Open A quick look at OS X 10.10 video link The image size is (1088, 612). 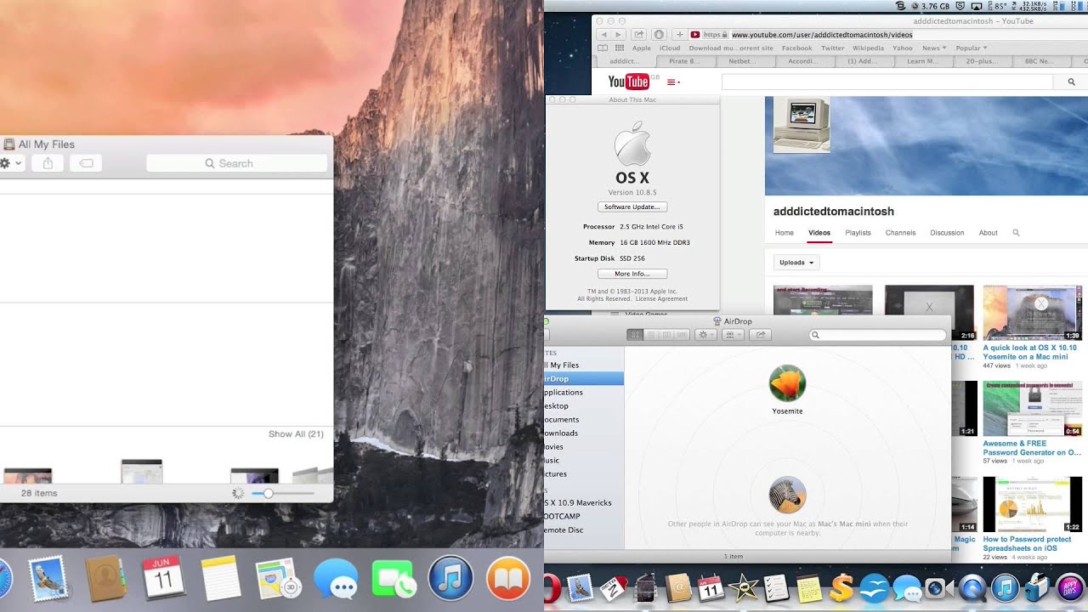[1029, 352]
